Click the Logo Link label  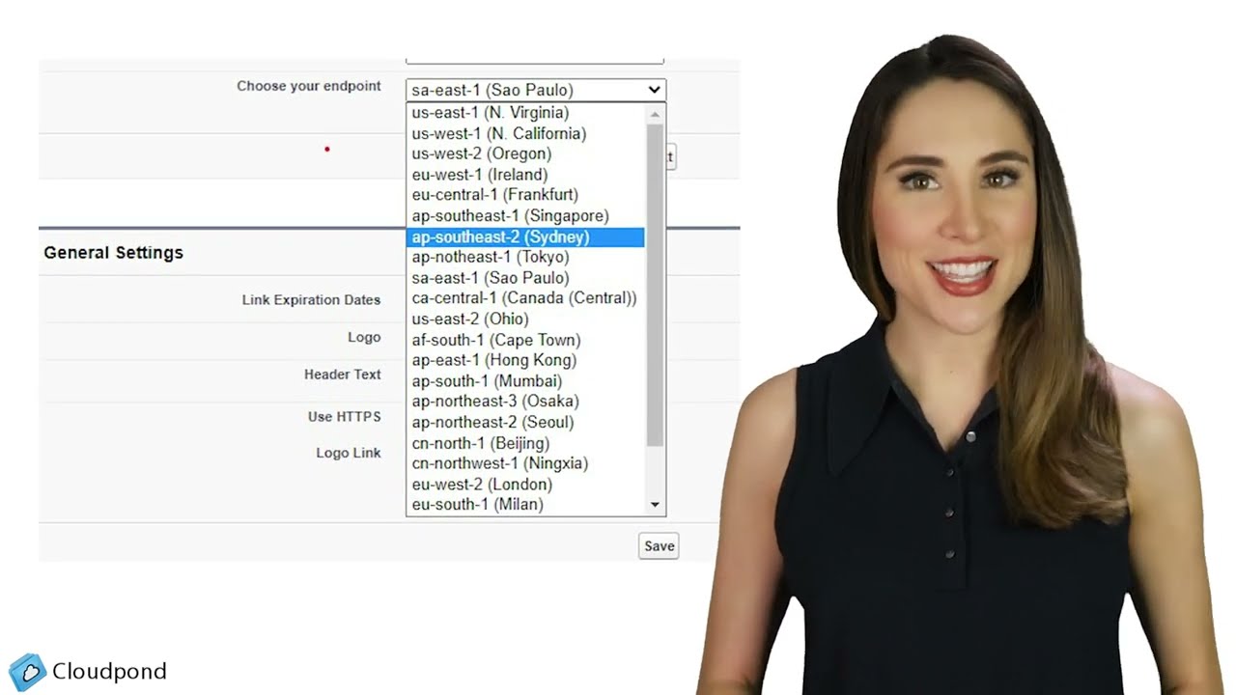pos(349,453)
